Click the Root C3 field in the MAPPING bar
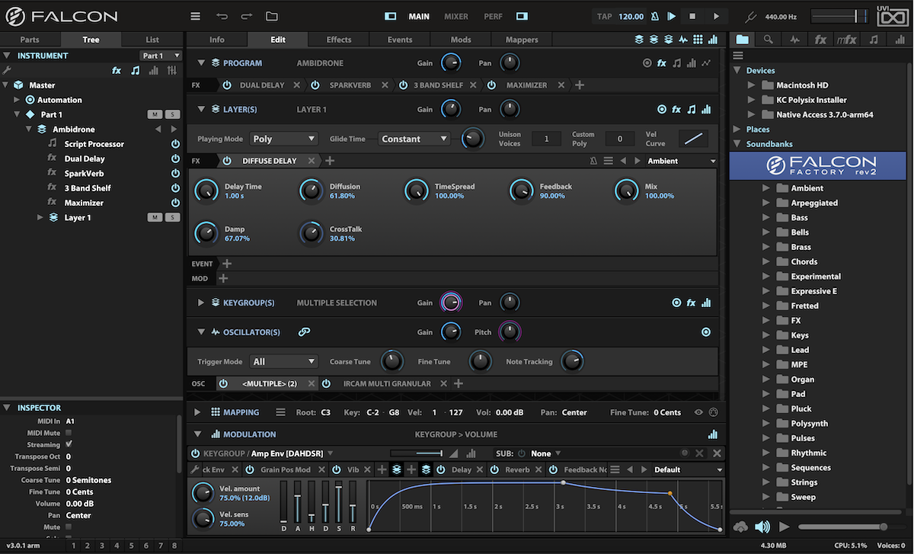 (325, 411)
